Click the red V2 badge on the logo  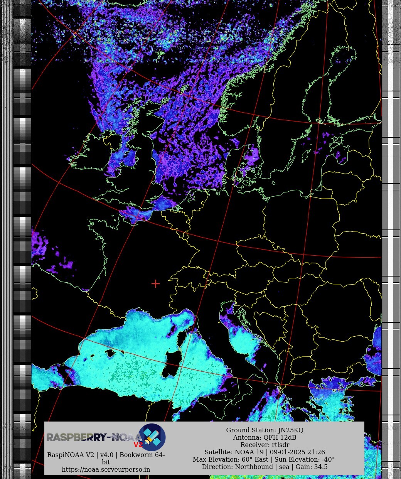coord(138,445)
